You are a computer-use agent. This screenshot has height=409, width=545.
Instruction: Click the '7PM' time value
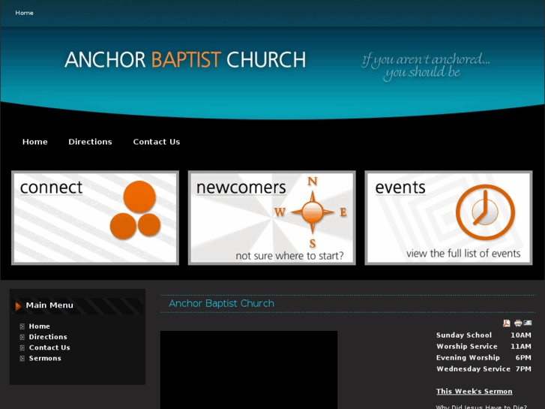(x=523, y=368)
